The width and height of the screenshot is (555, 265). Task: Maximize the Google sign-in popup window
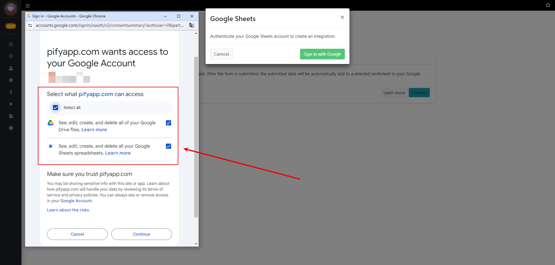[179, 16]
